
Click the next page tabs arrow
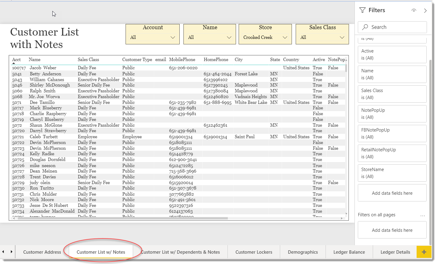(x=12, y=252)
